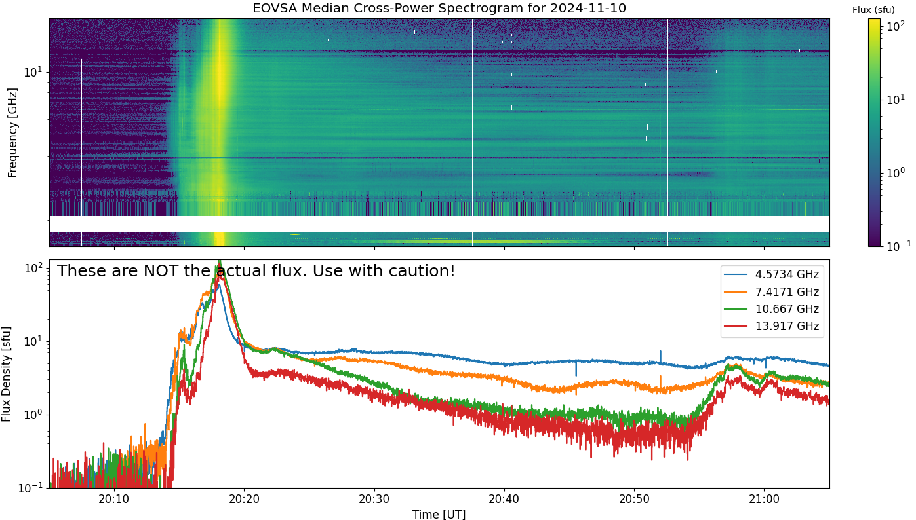Viewport: 916px width, 520px height.
Task: Click the light-curve peak near 20:18
Action: click(220, 265)
